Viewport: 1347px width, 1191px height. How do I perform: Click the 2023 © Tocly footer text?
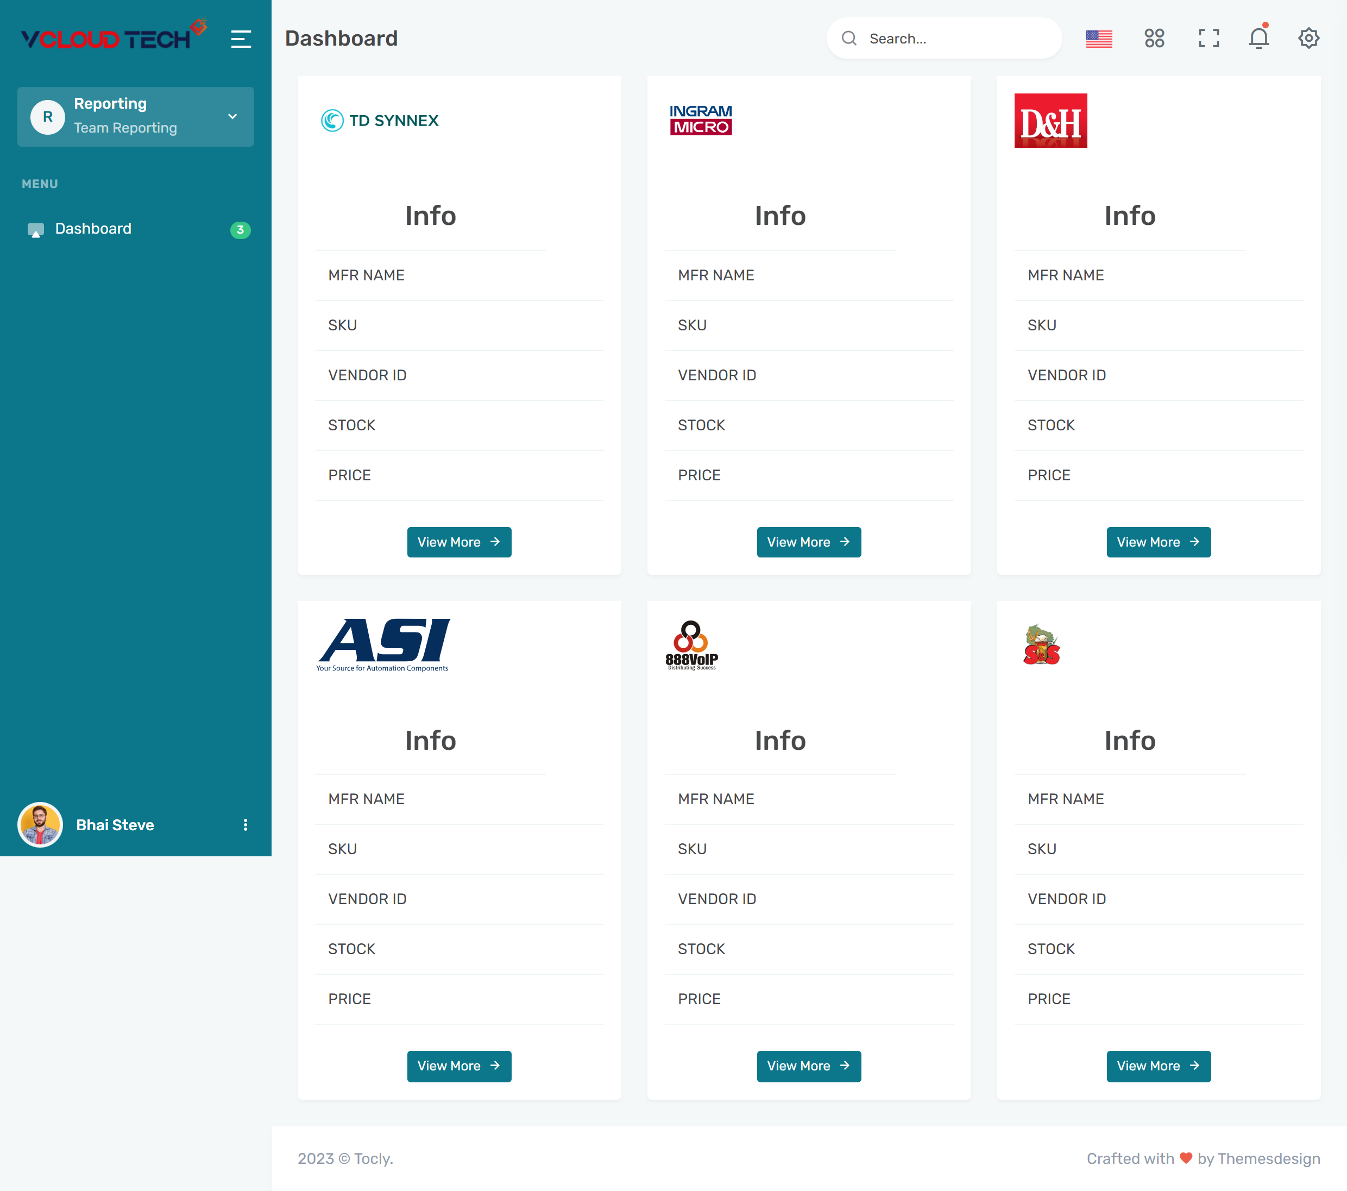(345, 1159)
